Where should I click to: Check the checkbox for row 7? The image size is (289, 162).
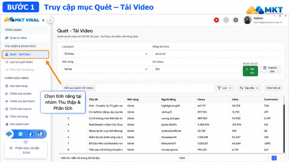[x=63, y=143]
